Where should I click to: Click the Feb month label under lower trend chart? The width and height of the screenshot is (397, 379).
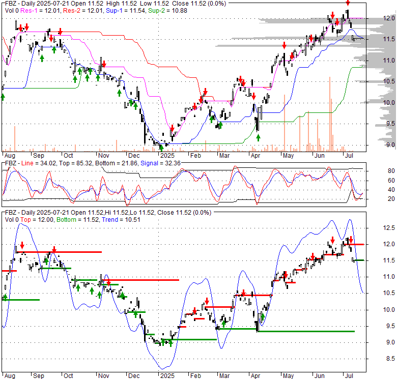click(x=195, y=376)
